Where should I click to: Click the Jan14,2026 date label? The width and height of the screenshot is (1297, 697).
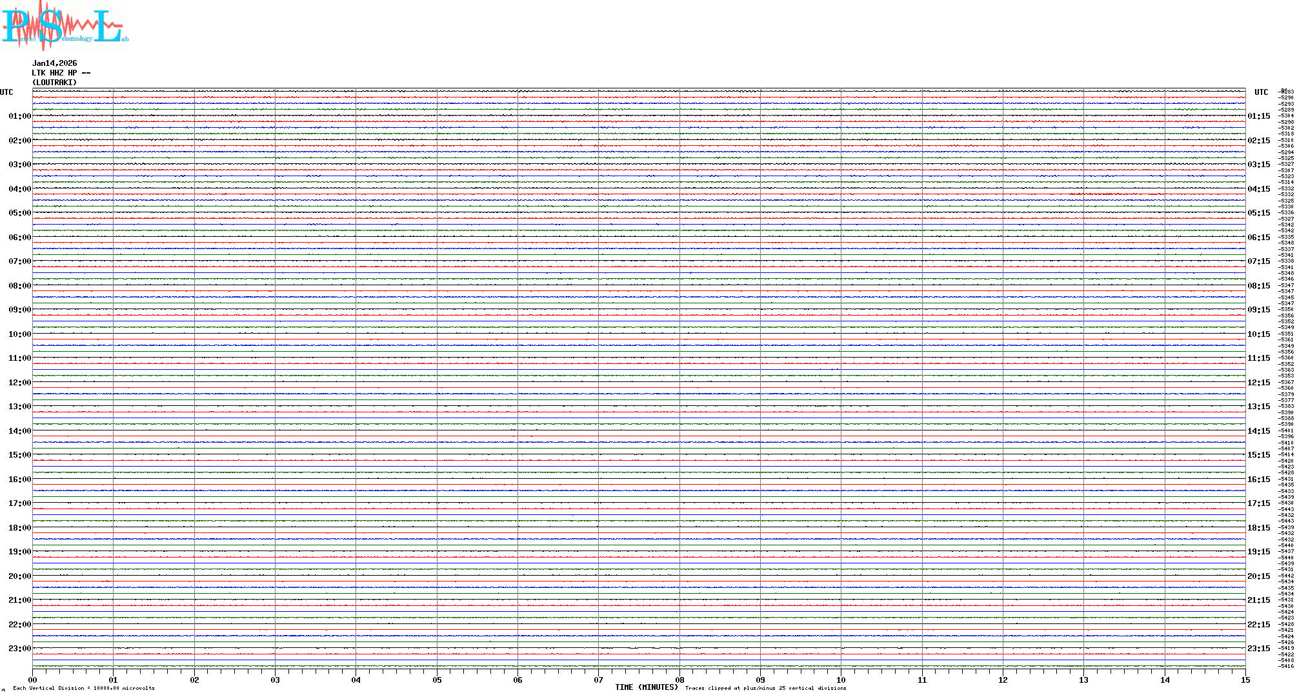54,63
